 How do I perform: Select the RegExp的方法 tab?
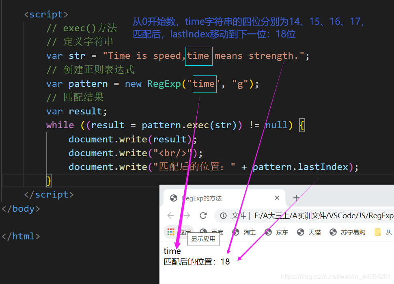click(224, 198)
